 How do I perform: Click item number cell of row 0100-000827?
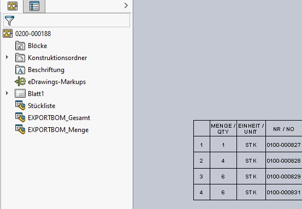pos(202,145)
